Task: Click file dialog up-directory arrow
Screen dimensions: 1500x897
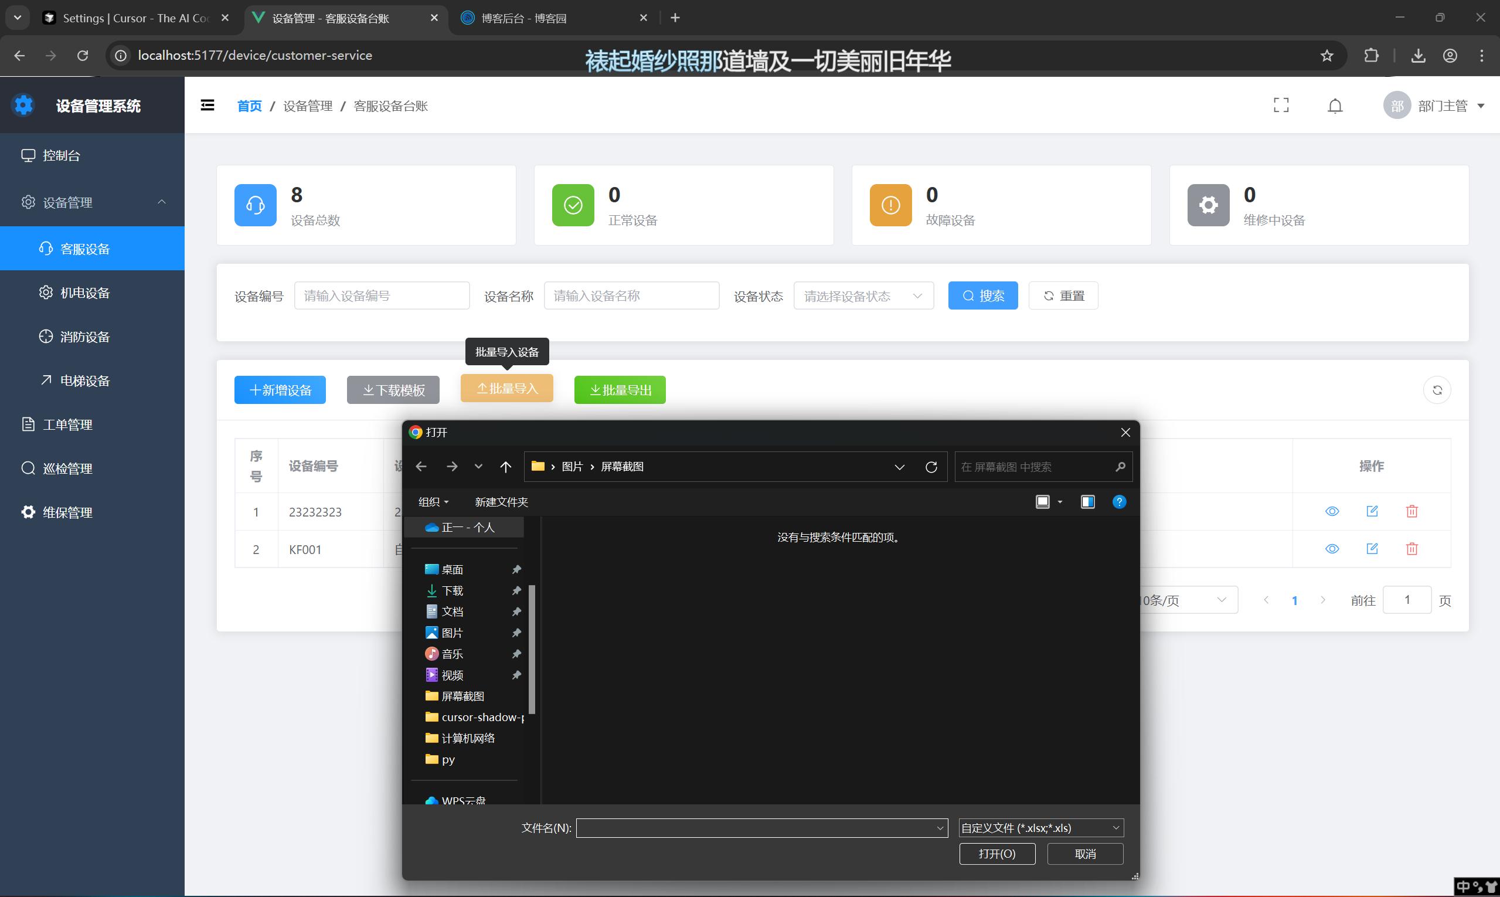Action: coord(505,467)
